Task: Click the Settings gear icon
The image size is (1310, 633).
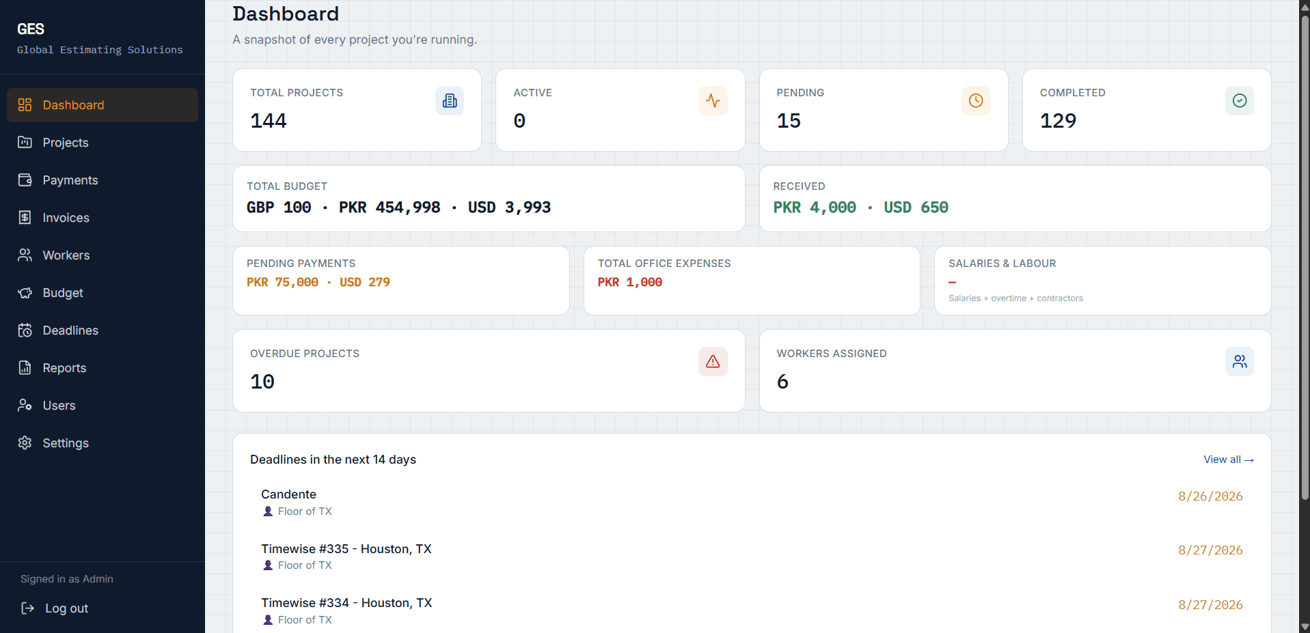Action: (25, 443)
